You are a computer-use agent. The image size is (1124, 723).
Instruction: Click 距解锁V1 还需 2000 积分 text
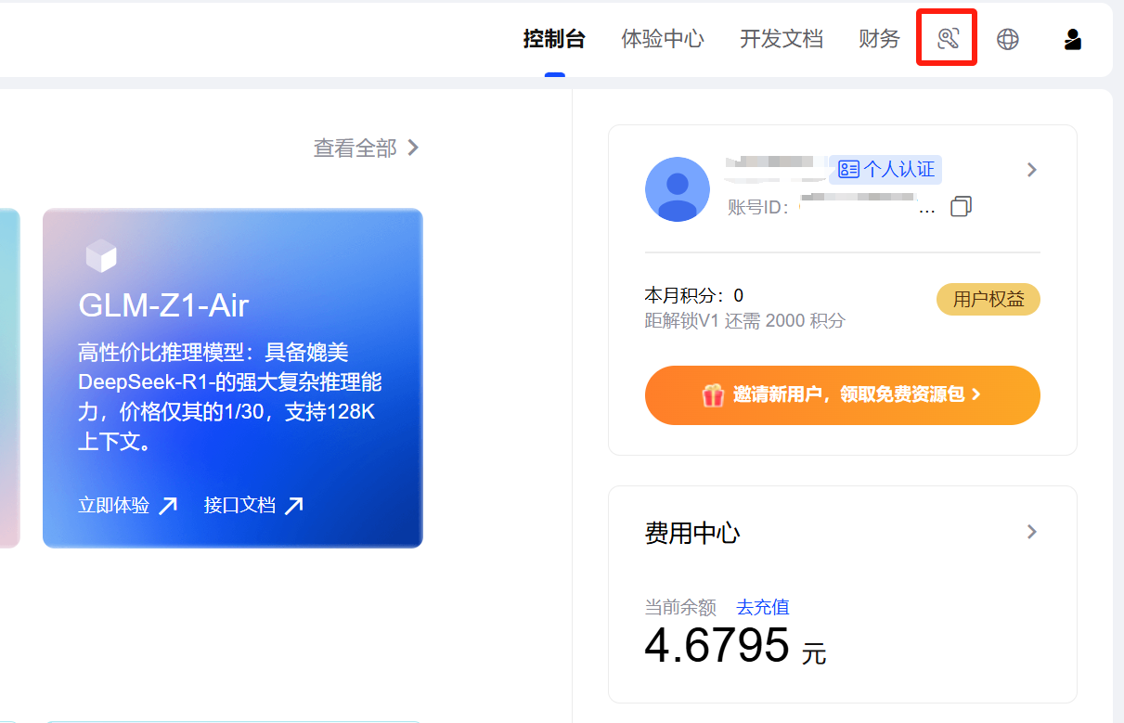(x=745, y=321)
